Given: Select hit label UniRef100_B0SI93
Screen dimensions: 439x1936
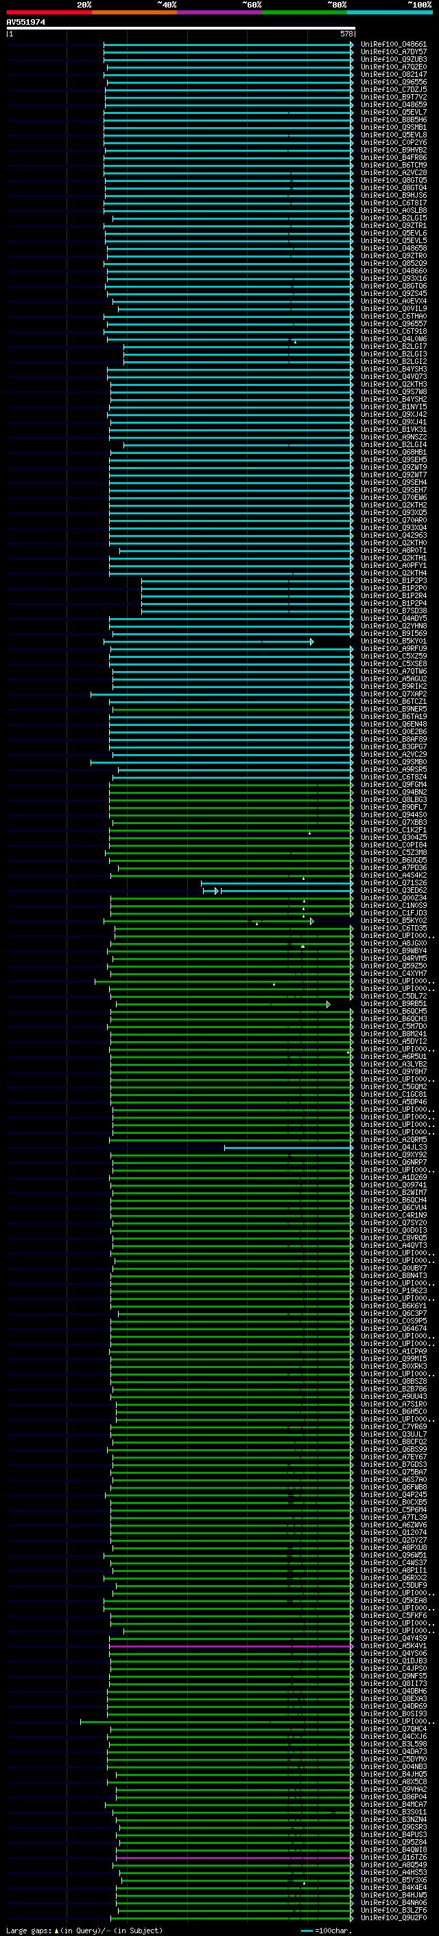Looking at the screenshot, I should [x=393, y=1714].
